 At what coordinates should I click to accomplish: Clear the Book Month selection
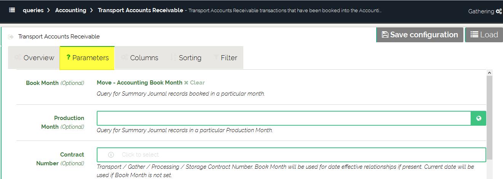[x=197, y=83]
